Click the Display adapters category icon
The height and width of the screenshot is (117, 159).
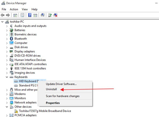click(11, 51)
